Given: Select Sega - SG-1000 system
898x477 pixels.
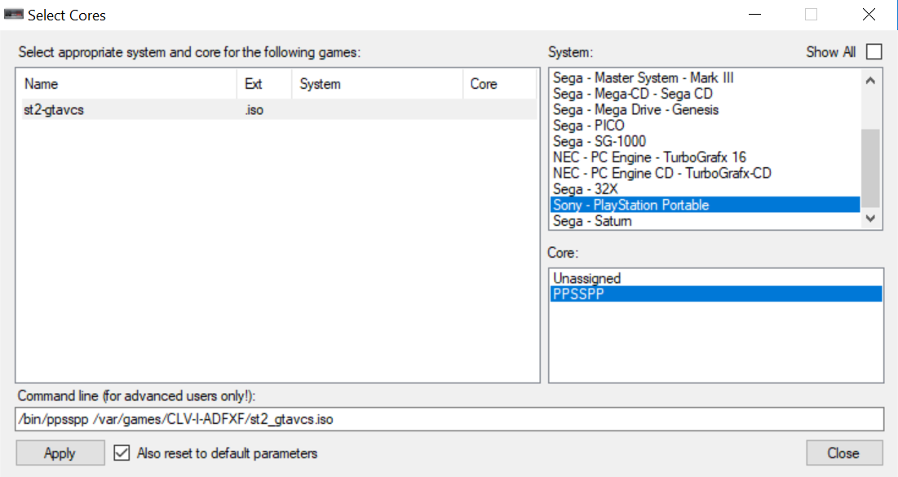Looking at the screenshot, I should (x=705, y=141).
